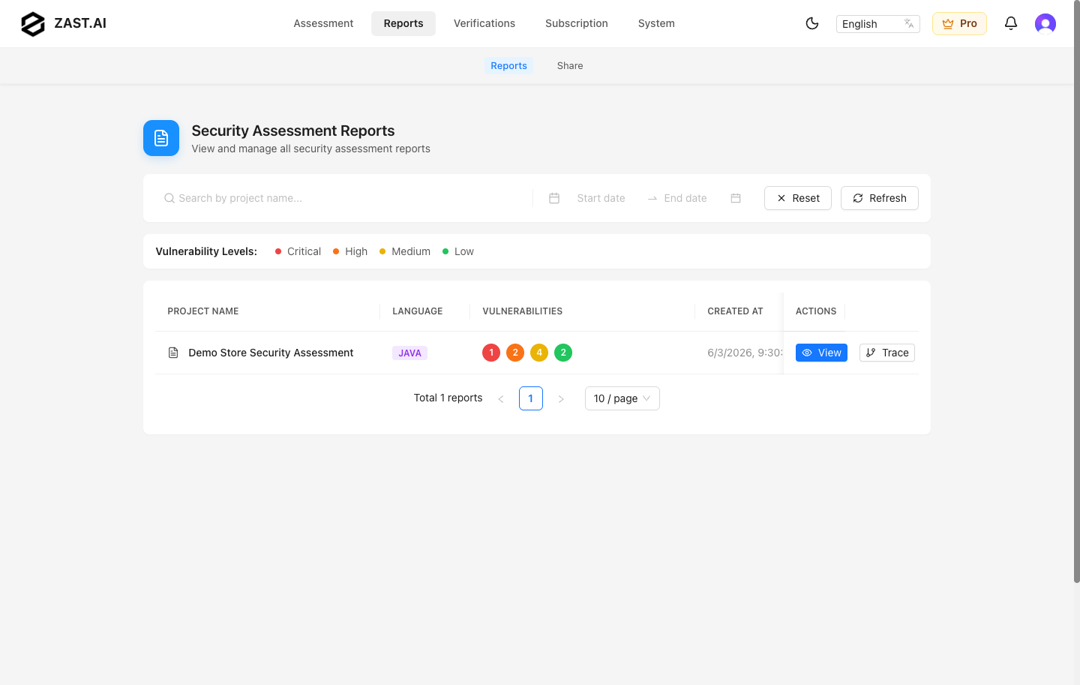The image size is (1080, 685).
Task: Click the green low count badge 2
Action: [563, 353]
